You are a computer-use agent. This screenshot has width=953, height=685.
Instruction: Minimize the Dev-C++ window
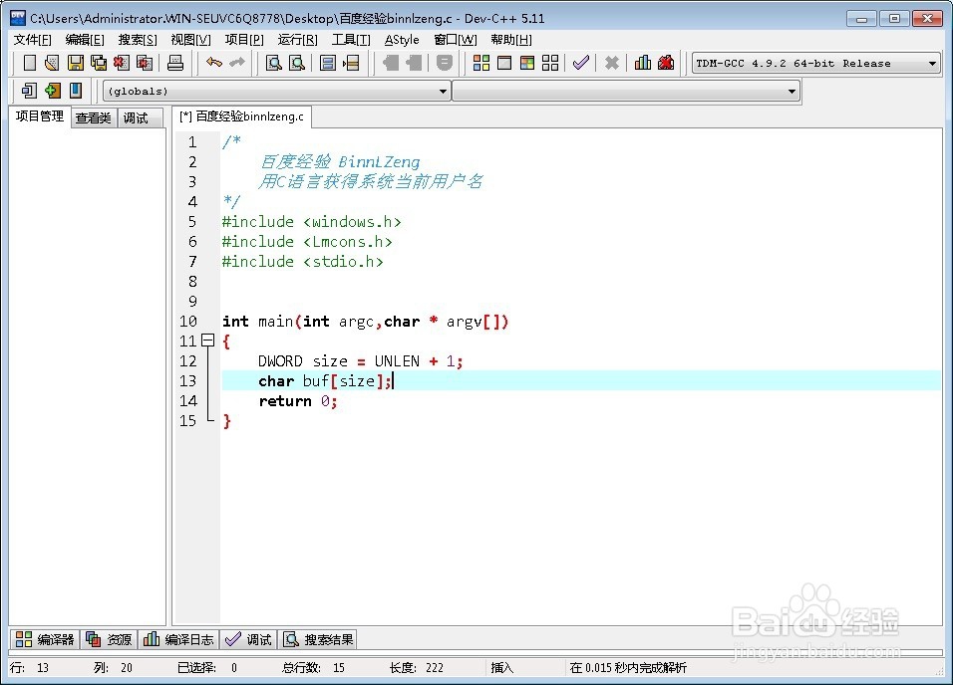(x=861, y=18)
